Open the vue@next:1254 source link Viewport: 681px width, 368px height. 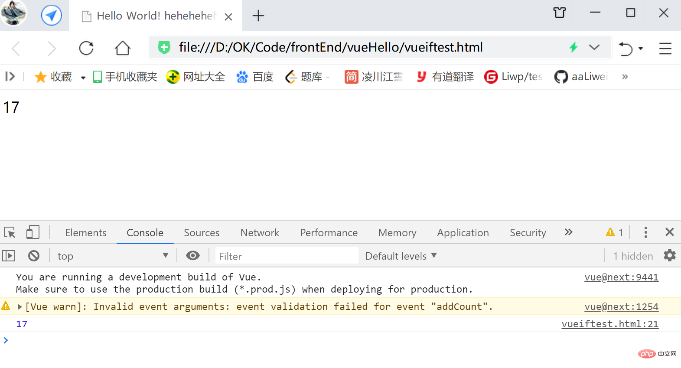[x=621, y=307]
